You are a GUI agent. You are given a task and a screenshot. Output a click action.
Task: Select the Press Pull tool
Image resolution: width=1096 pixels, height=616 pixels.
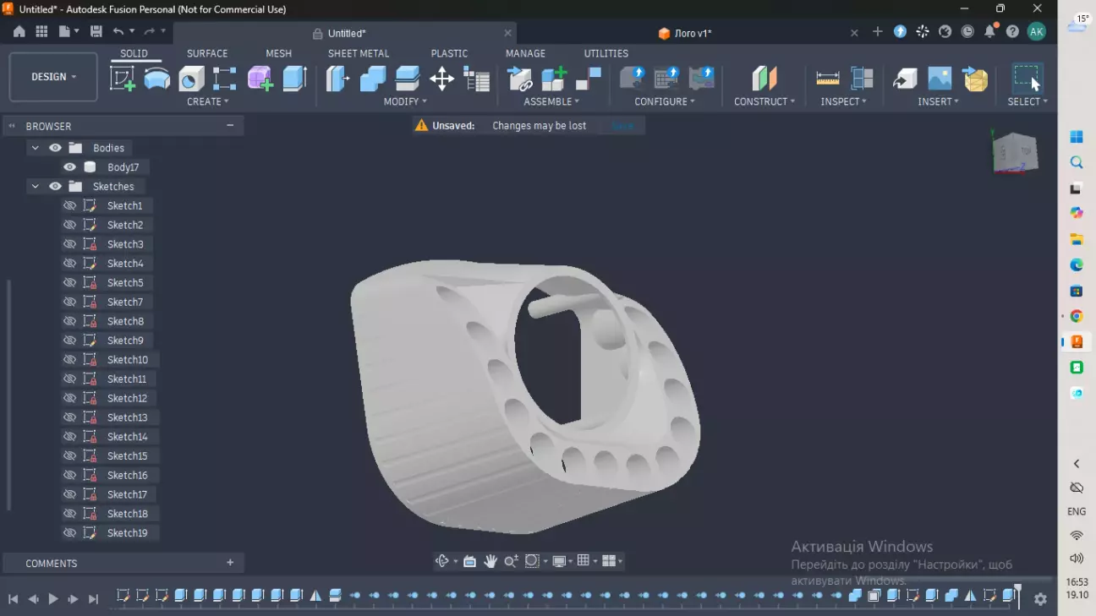(x=338, y=79)
